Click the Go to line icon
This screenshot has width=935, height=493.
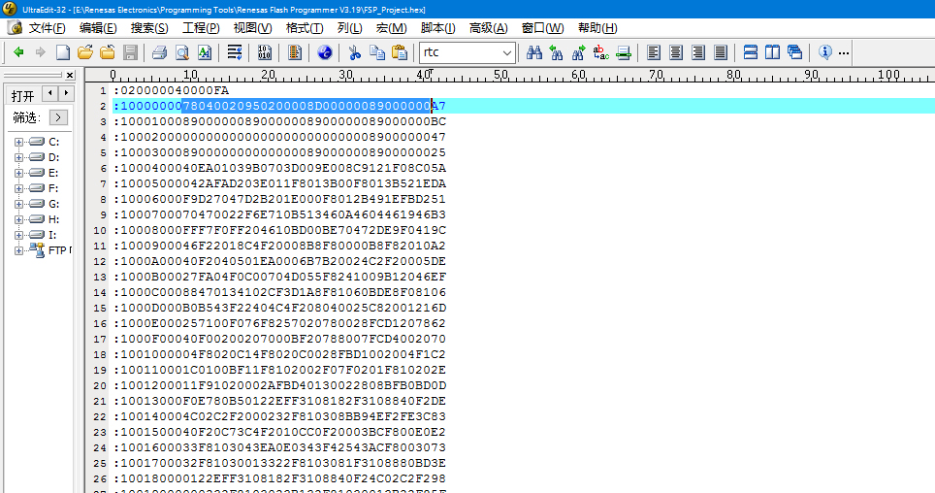click(624, 52)
